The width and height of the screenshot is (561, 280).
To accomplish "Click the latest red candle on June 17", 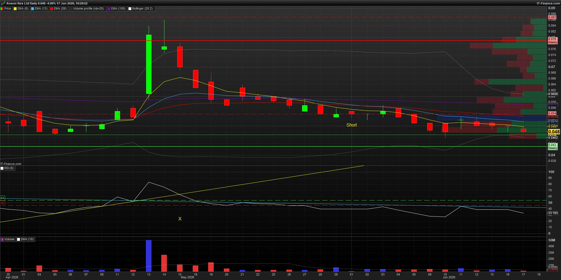I will pyautogui.click(x=523, y=130).
